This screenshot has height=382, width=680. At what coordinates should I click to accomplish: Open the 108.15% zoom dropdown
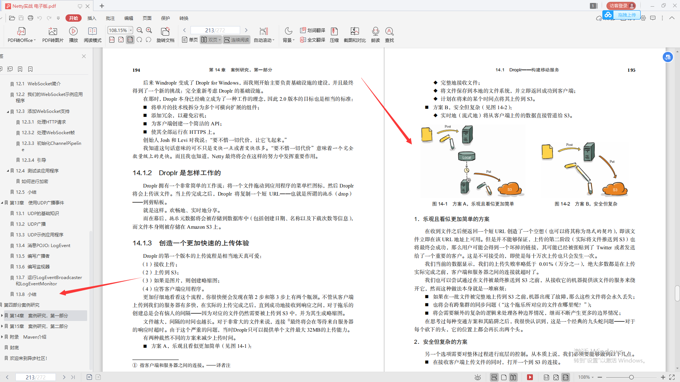(131, 30)
